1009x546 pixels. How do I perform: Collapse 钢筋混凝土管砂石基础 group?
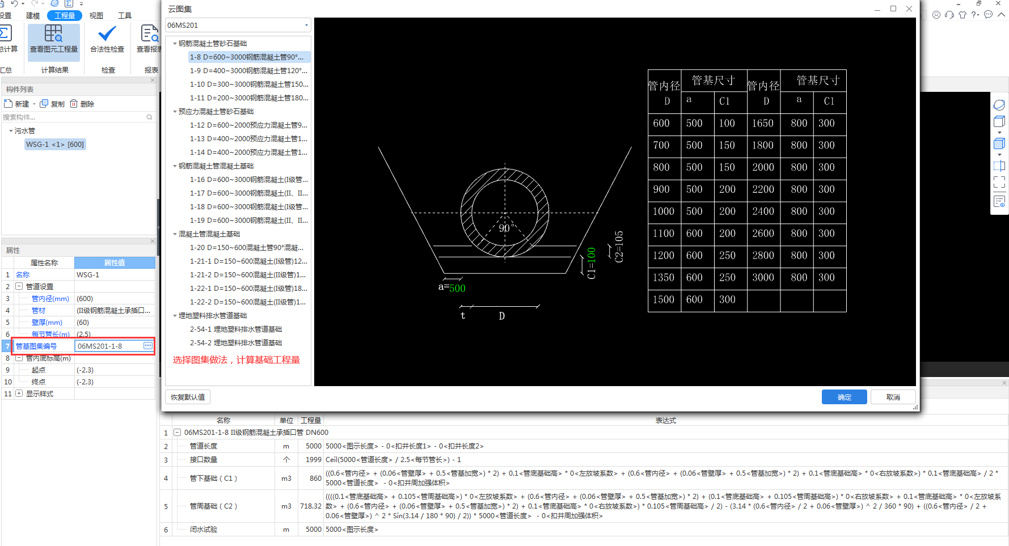[175, 43]
